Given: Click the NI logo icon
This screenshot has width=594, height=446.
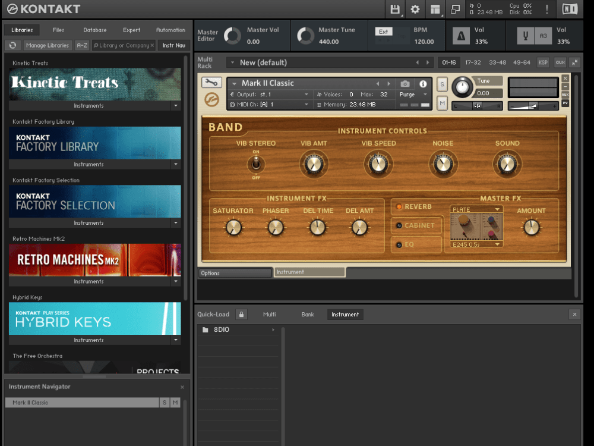Looking at the screenshot, I should [x=570, y=9].
